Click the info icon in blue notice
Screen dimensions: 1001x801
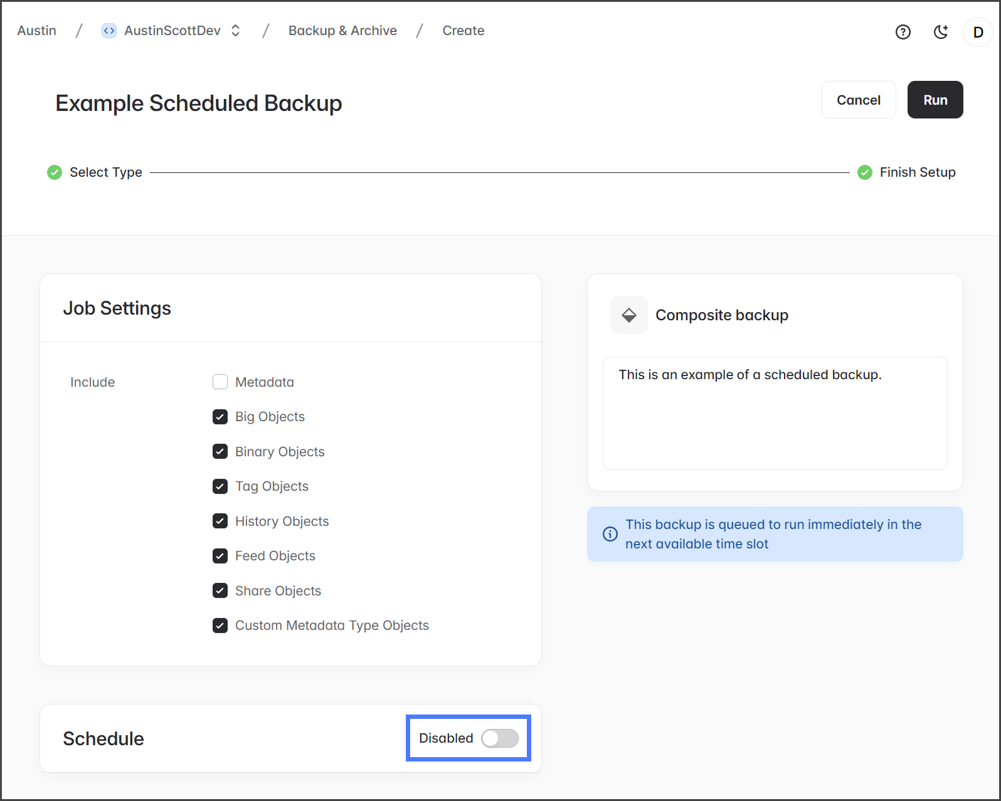tap(610, 534)
